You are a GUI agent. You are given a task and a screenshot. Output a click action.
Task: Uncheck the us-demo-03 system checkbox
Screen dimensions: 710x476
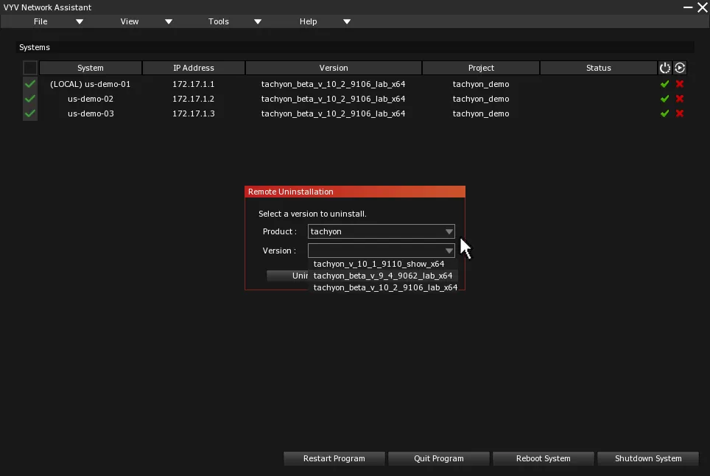30,113
